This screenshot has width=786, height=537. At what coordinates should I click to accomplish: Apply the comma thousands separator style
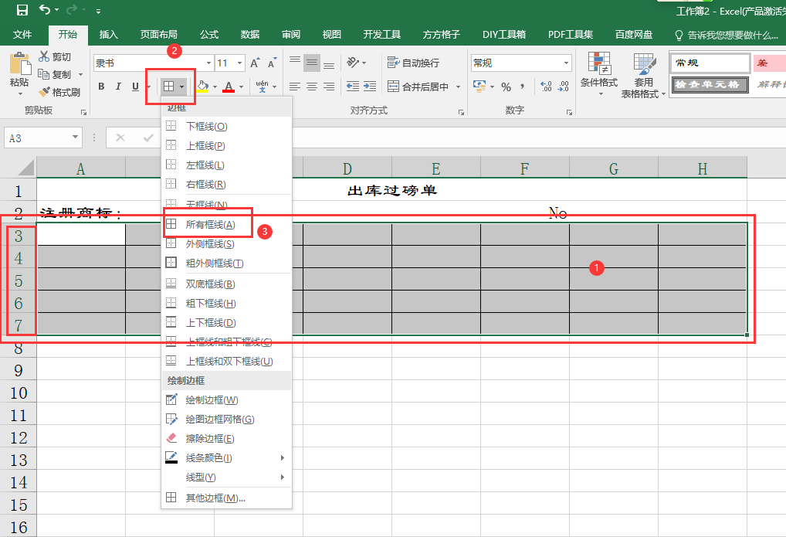(523, 87)
